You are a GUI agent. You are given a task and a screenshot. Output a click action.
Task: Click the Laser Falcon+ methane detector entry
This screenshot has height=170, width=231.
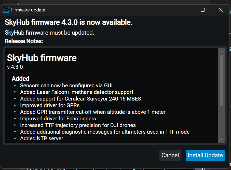click(77, 92)
